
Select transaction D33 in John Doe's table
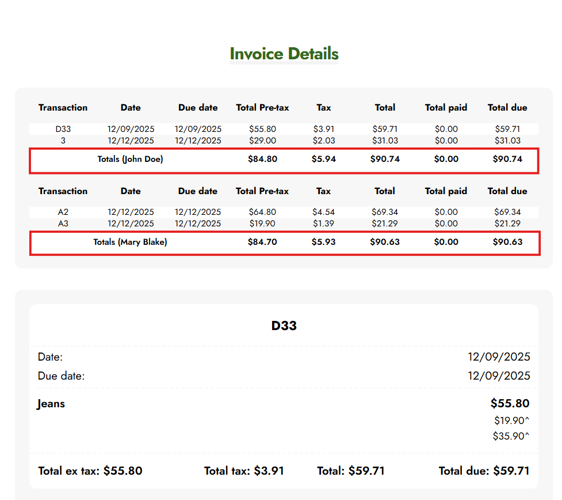click(63, 129)
